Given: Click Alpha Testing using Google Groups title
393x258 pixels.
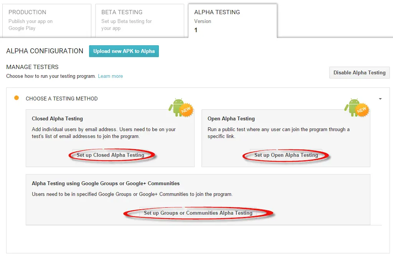Looking at the screenshot, I should click(106, 183).
